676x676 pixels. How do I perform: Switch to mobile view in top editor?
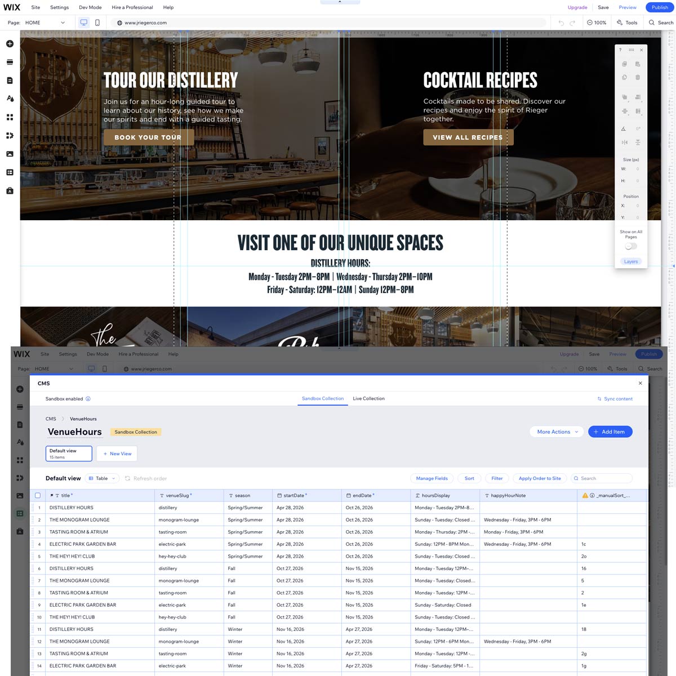coord(97,23)
